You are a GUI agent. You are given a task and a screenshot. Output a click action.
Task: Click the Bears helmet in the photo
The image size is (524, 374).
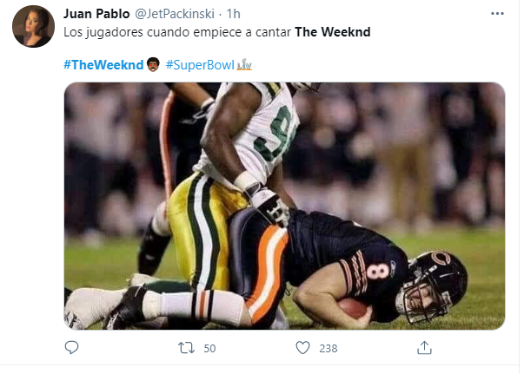click(x=434, y=284)
